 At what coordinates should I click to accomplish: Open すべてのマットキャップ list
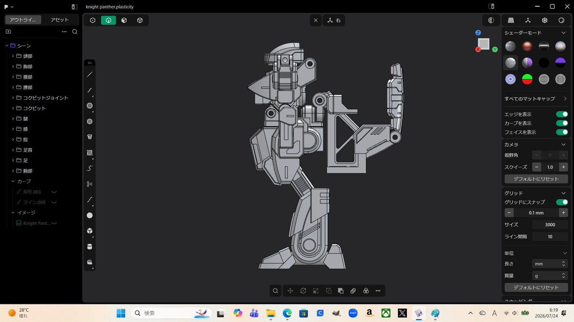pyautogui.click(x=536, y=99)
